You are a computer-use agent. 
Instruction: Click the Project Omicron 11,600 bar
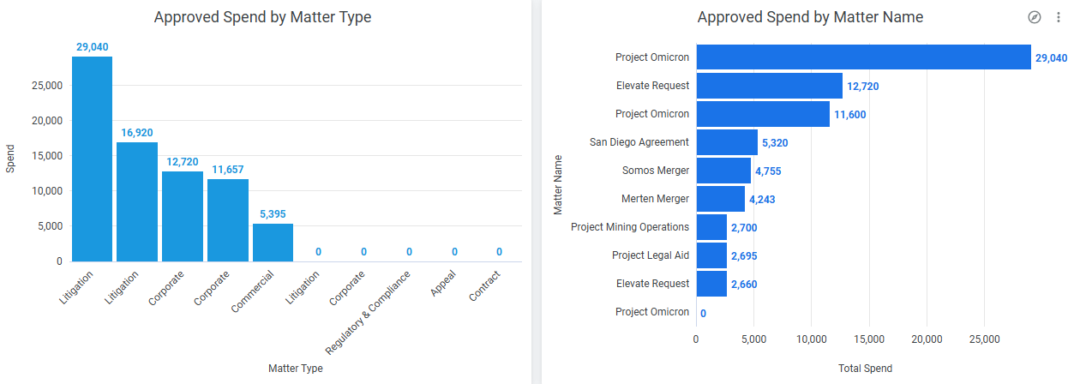click(x=763, y=114)
